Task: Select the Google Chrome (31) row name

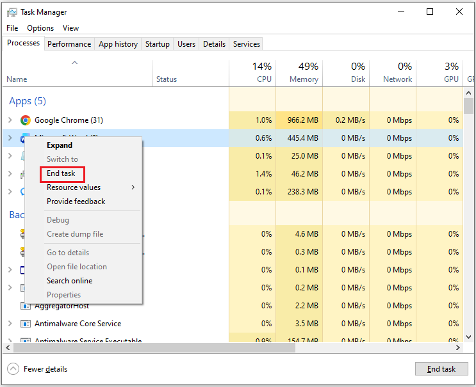Action: [69, 120]
